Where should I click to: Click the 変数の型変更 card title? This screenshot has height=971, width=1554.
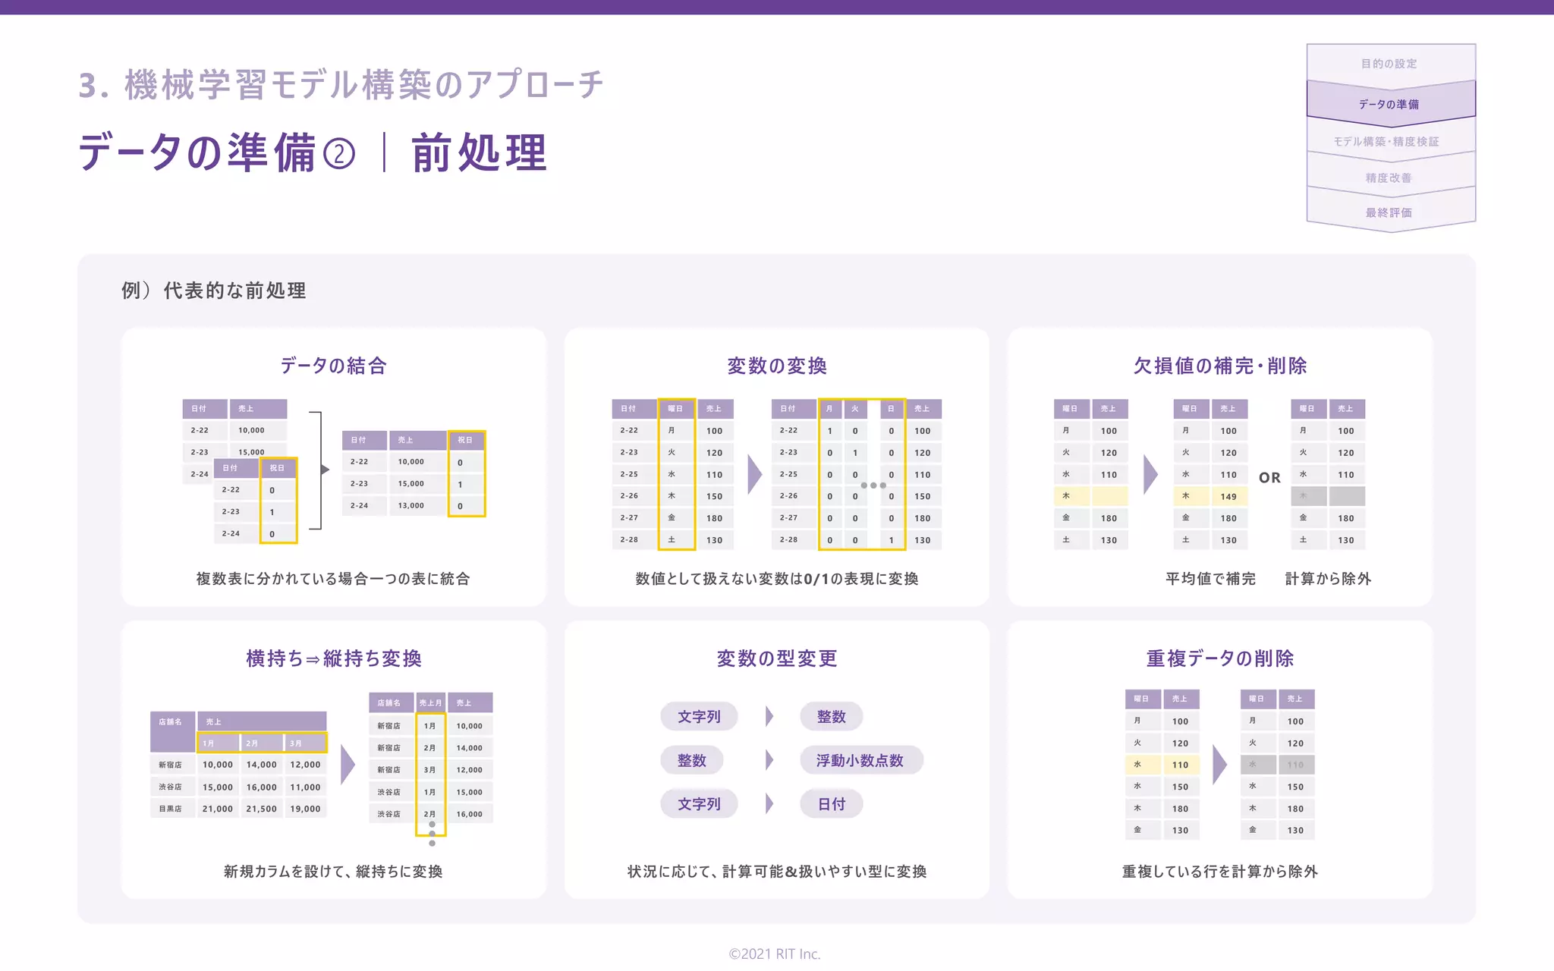tap(777, 658)
